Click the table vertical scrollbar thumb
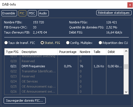This screenshot has width=133, height=107. tap(126, 67)
